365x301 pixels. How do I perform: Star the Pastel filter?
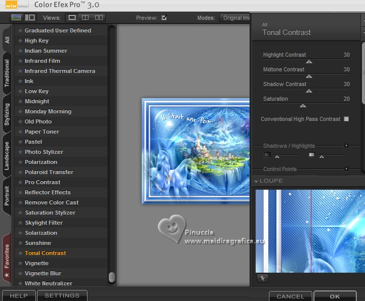pos(20,142)
